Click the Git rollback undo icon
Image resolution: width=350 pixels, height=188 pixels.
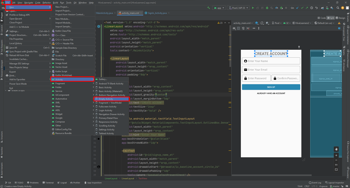pos(317,8)
